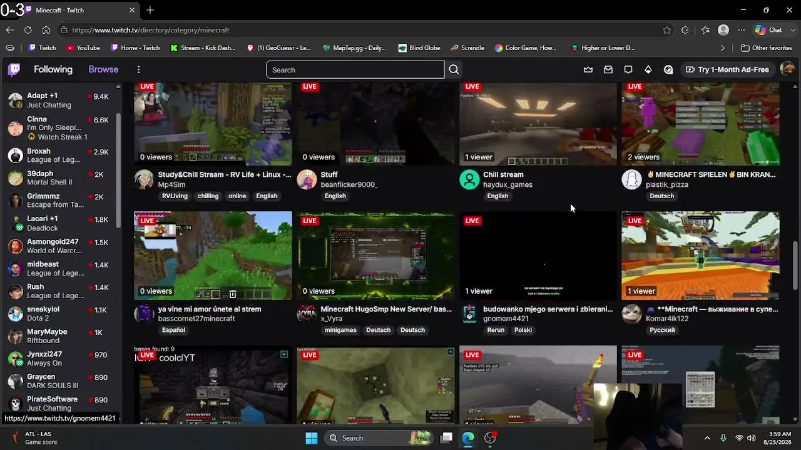Open the Chill stream video thumbnail
Image resolution: width=801 pixels, height=450 pixels.
538,124
